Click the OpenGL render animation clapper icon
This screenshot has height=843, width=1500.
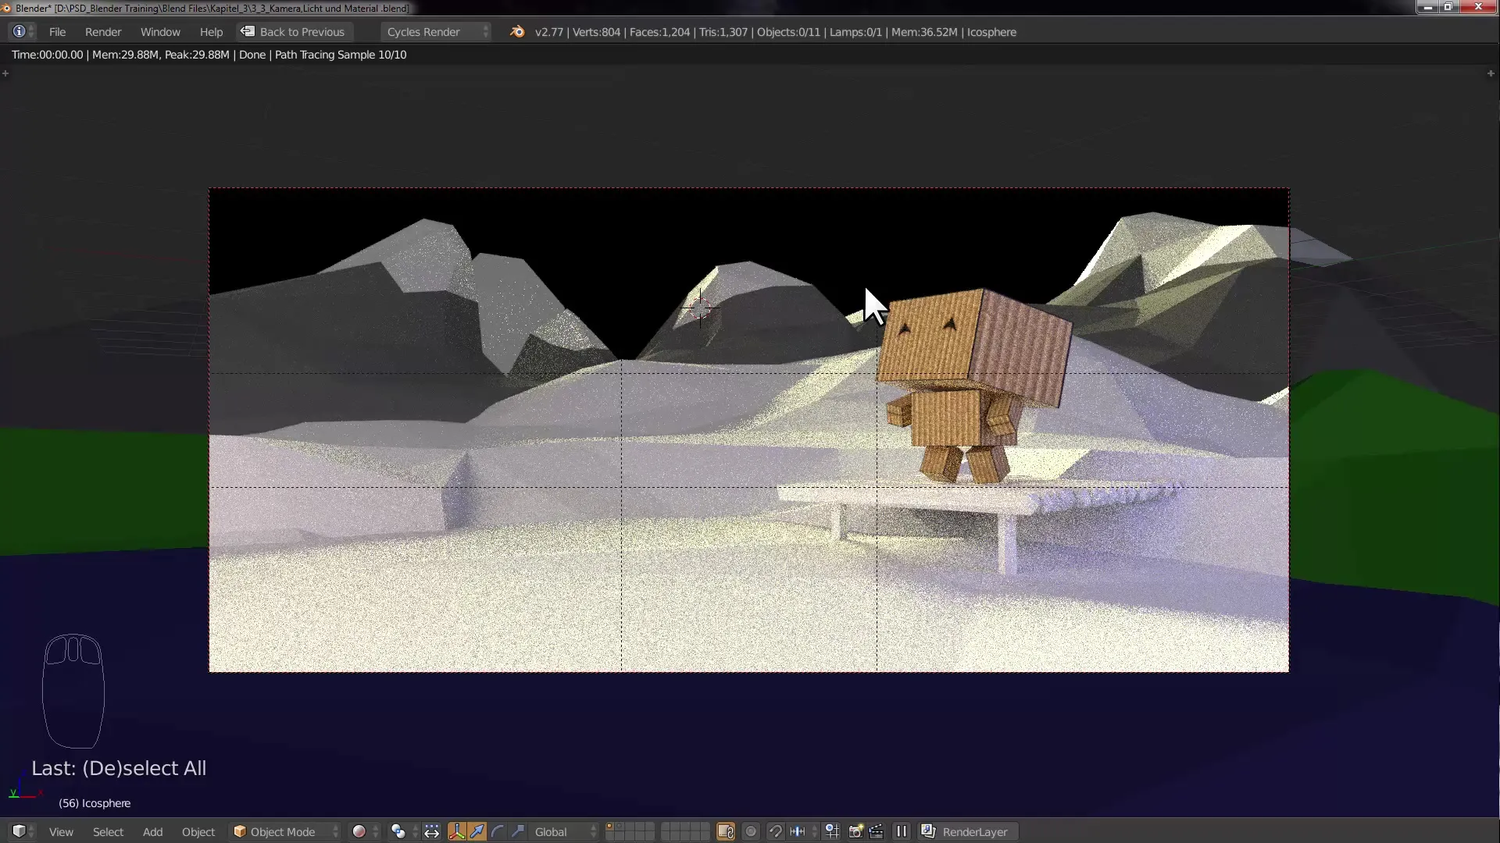(876, 832)
